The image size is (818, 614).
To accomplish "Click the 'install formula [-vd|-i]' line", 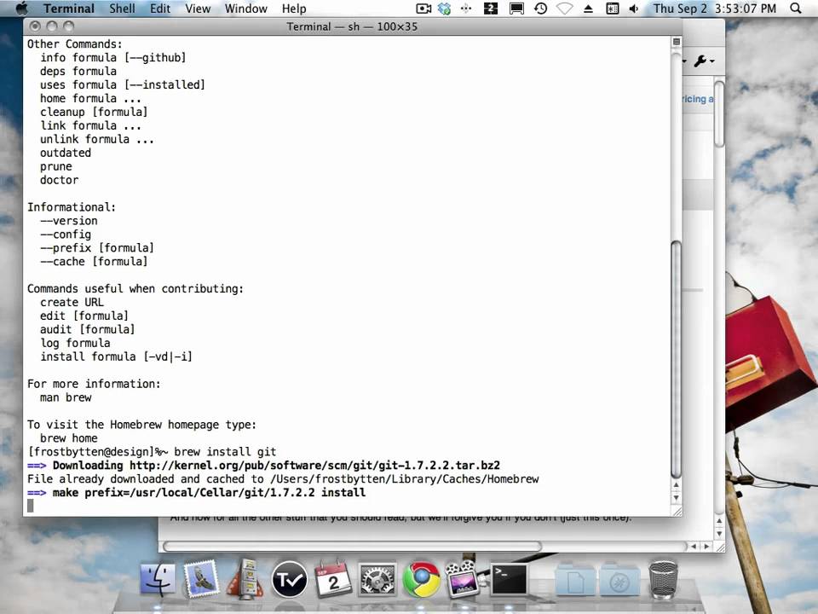I will (116, 356).
